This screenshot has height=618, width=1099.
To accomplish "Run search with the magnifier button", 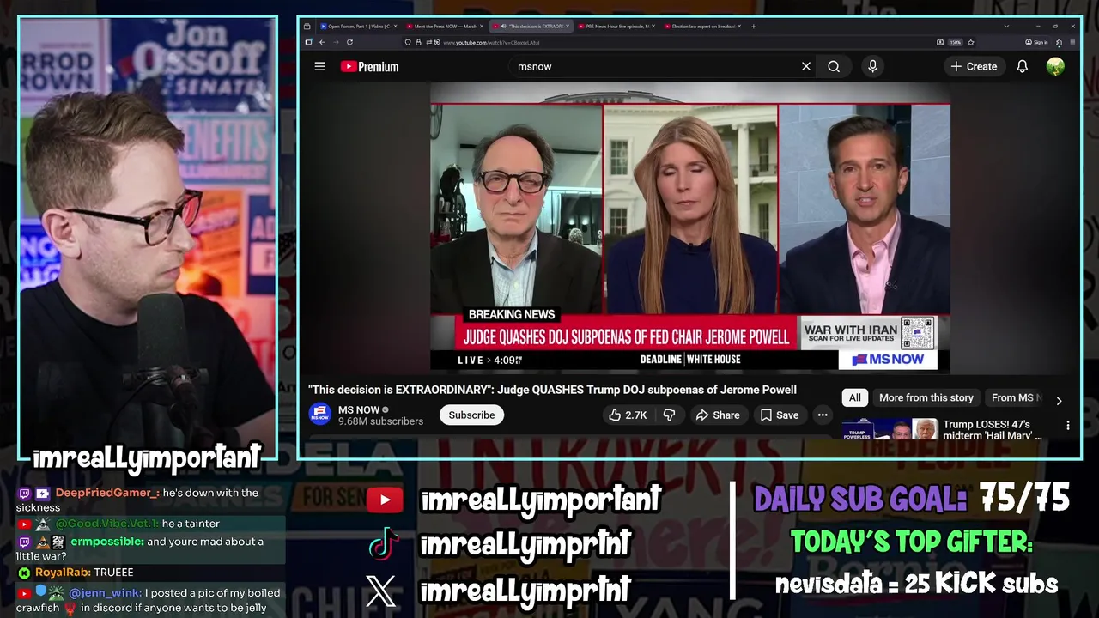I will [834, 66].
